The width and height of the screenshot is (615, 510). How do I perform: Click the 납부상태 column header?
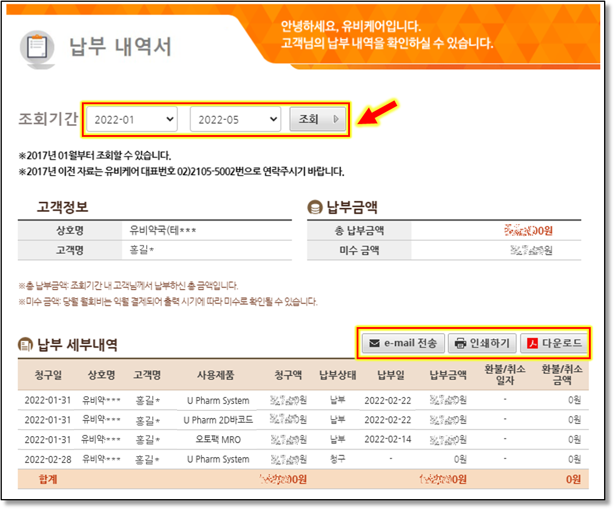pos(337,375)
